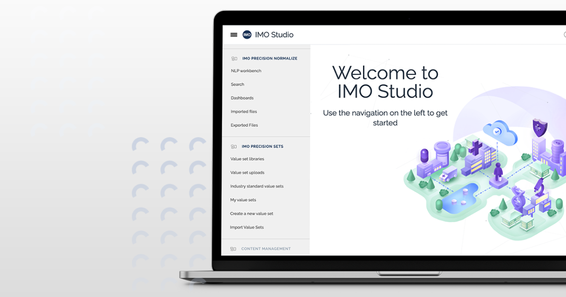This screenshot has width=566, height=297.
Task: Click the Welcome to IMO Studio heading
Action: [x=385, y=82]
